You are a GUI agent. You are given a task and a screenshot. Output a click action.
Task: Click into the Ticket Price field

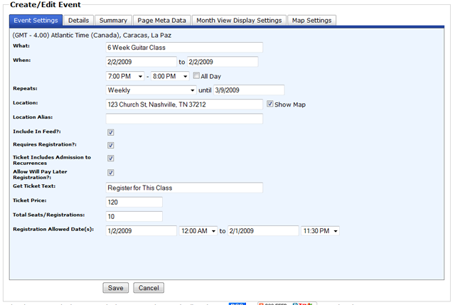134,202
